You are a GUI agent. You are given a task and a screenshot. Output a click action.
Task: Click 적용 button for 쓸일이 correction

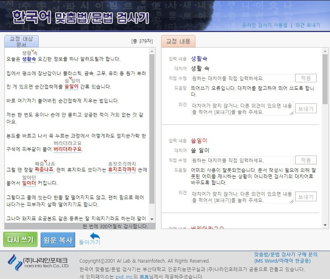click(306, 160)
